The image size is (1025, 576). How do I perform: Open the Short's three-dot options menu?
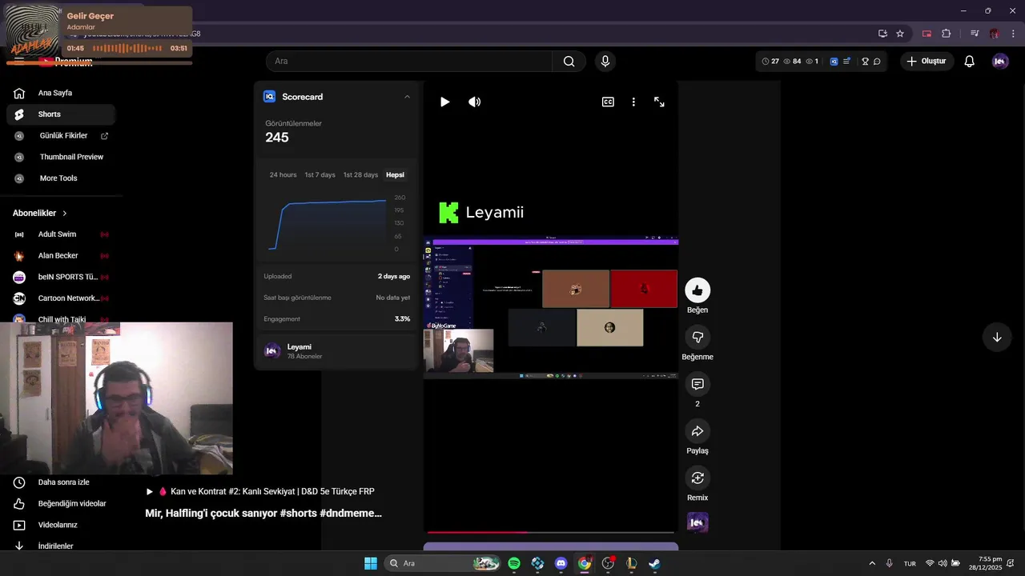[633, 102]
